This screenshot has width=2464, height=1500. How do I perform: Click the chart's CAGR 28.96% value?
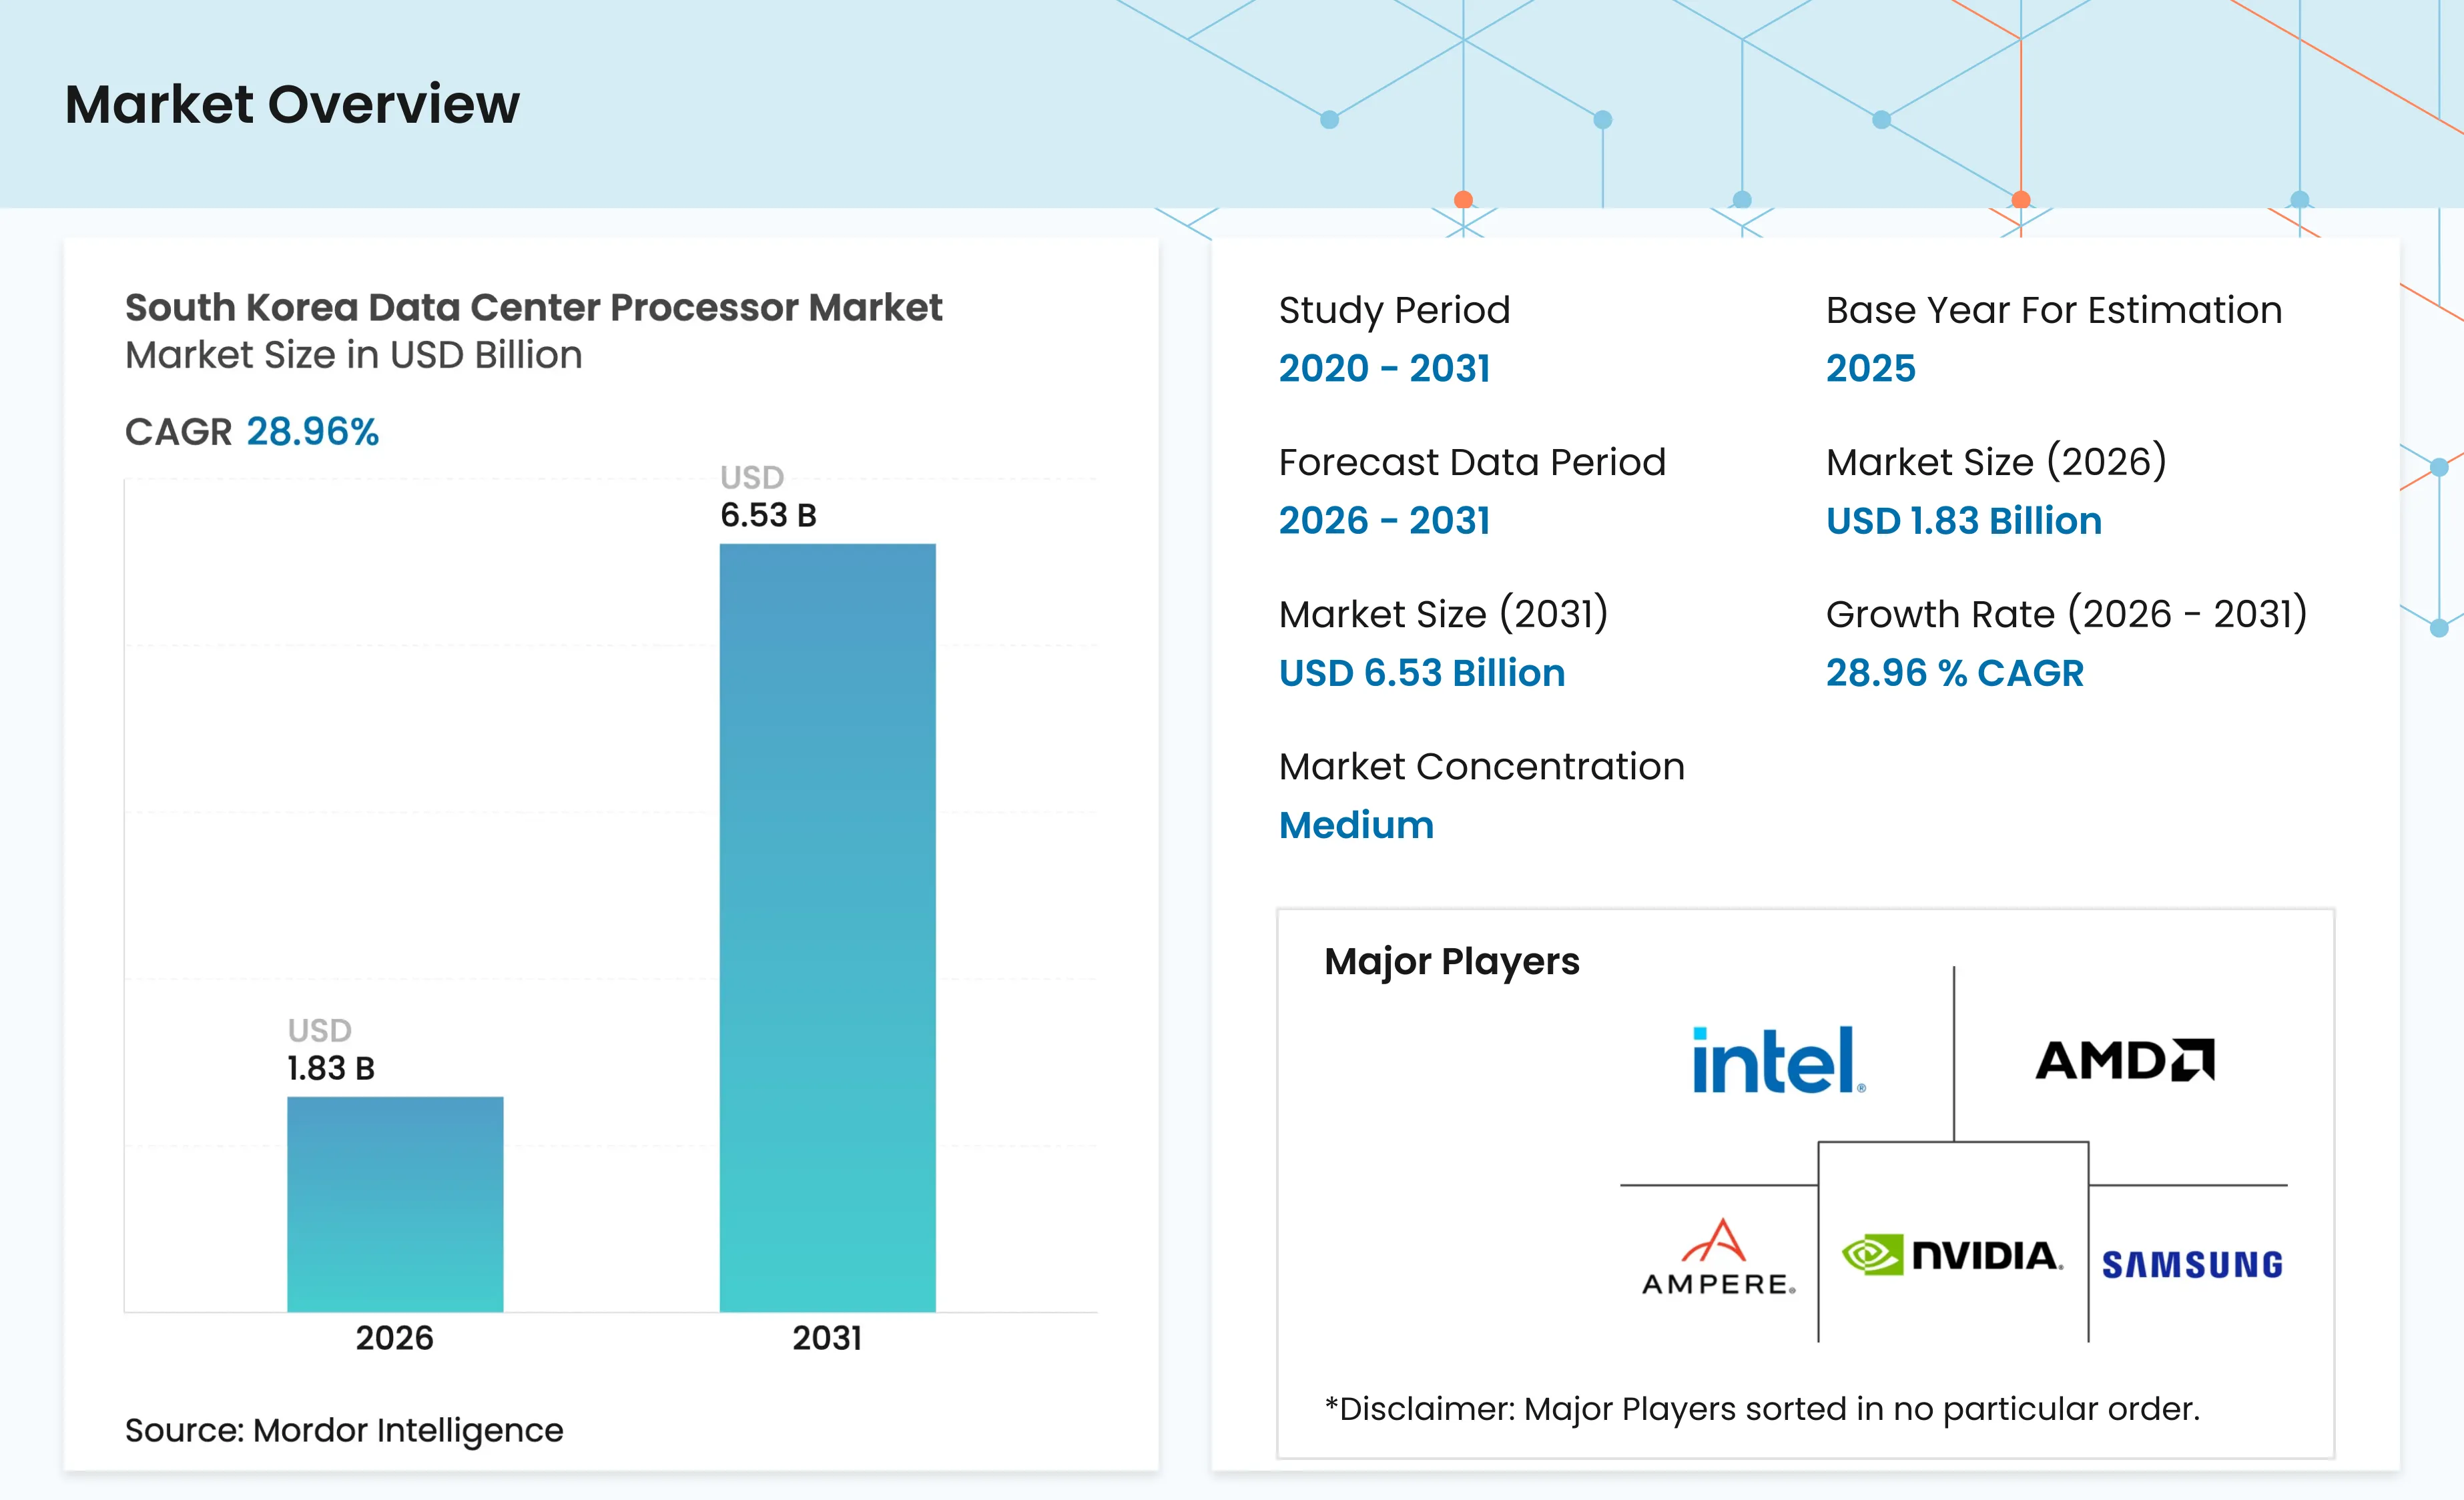(x=313, y=432)
